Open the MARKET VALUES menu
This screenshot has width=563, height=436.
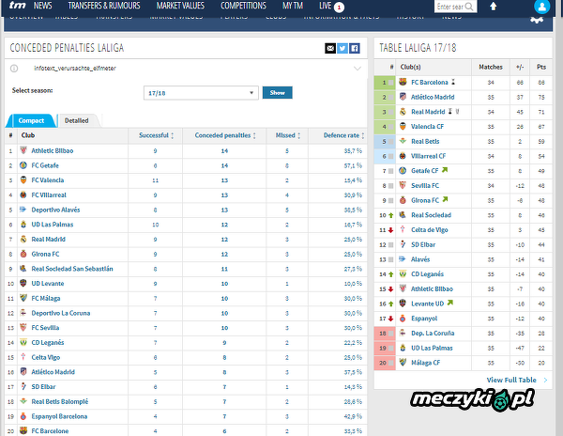(x=180, y=6)
